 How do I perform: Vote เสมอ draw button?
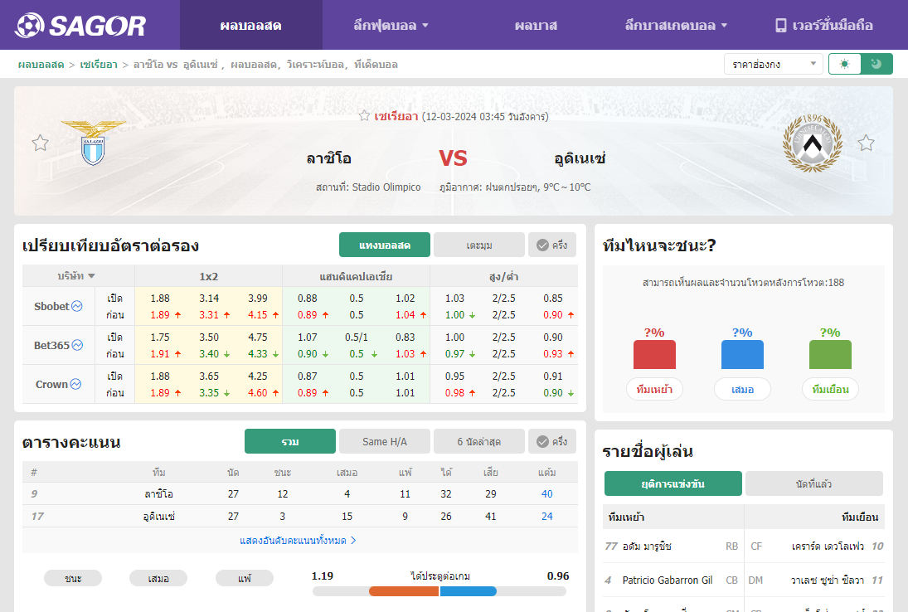742,389
